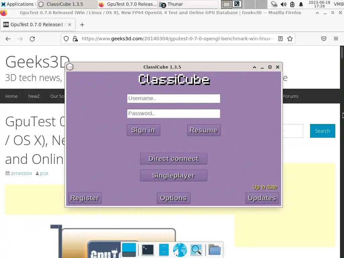Focus the Password field in ClassiCube

click(x=174, y=114)
